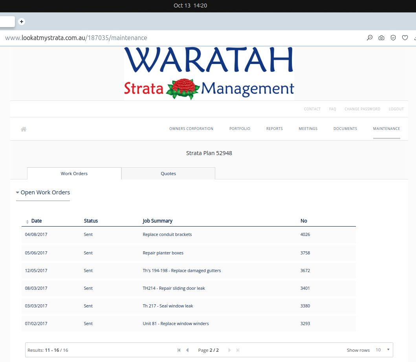Click work order number 3293
Screen dimensions: 416x362
[x=305, y=324]
